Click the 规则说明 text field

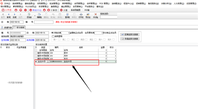tap(29, 37)
